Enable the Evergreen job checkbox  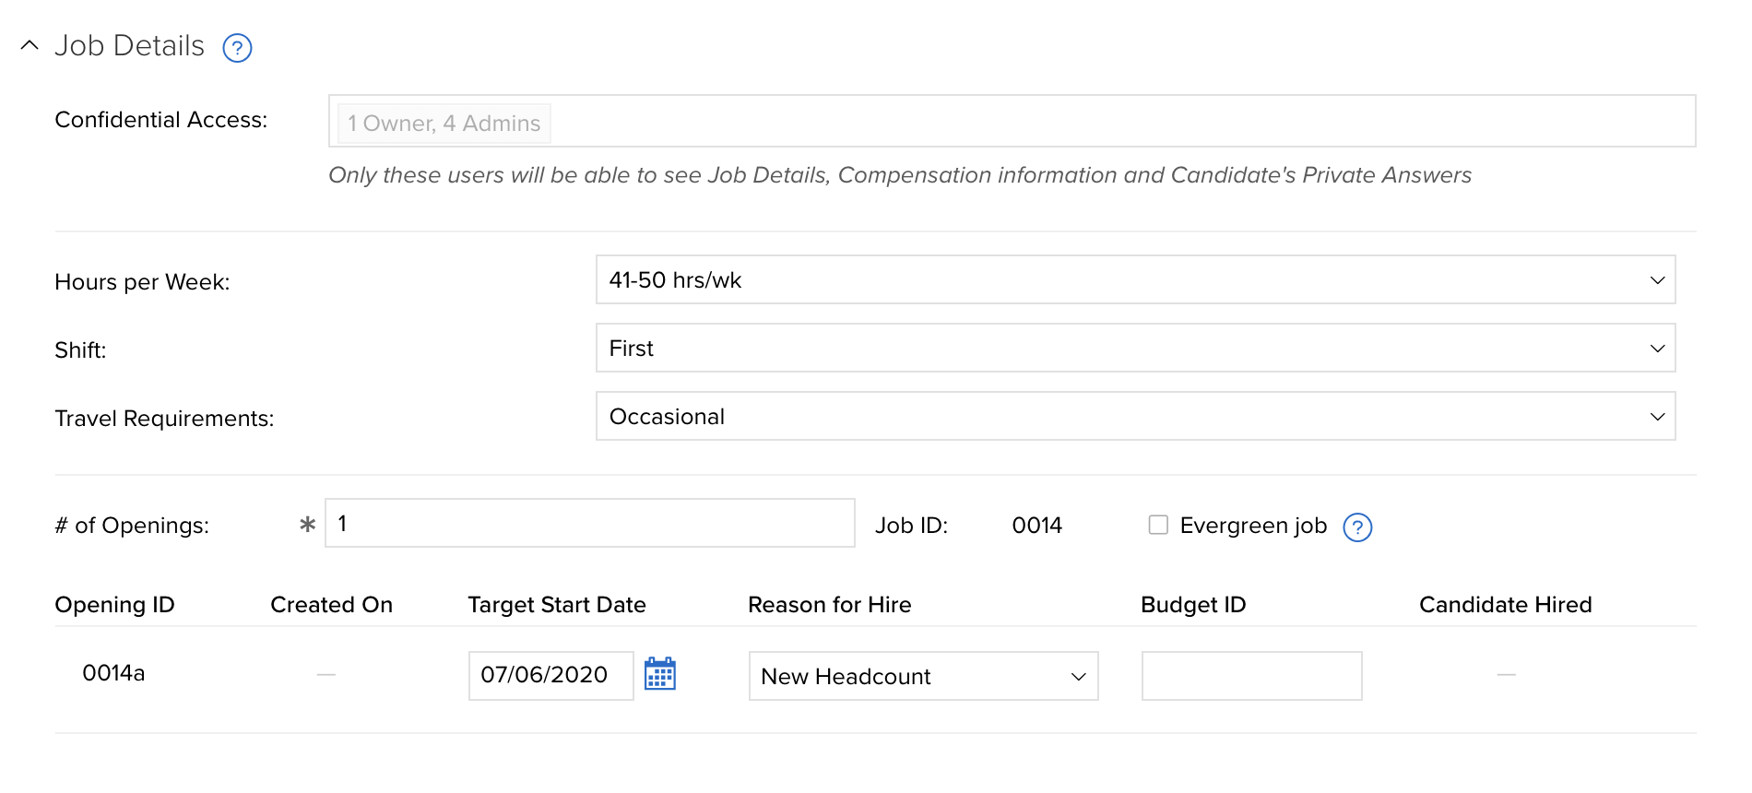tap(1158, 525)
